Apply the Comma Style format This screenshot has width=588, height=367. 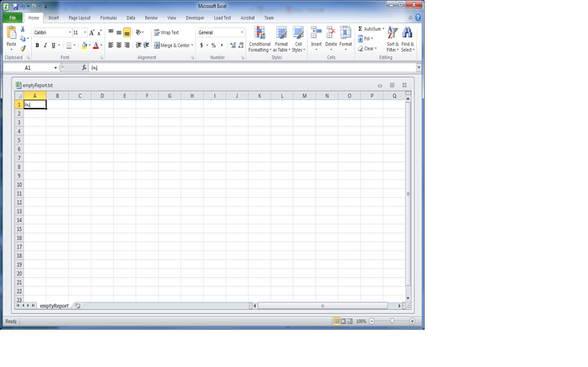[x=222, y=46]
